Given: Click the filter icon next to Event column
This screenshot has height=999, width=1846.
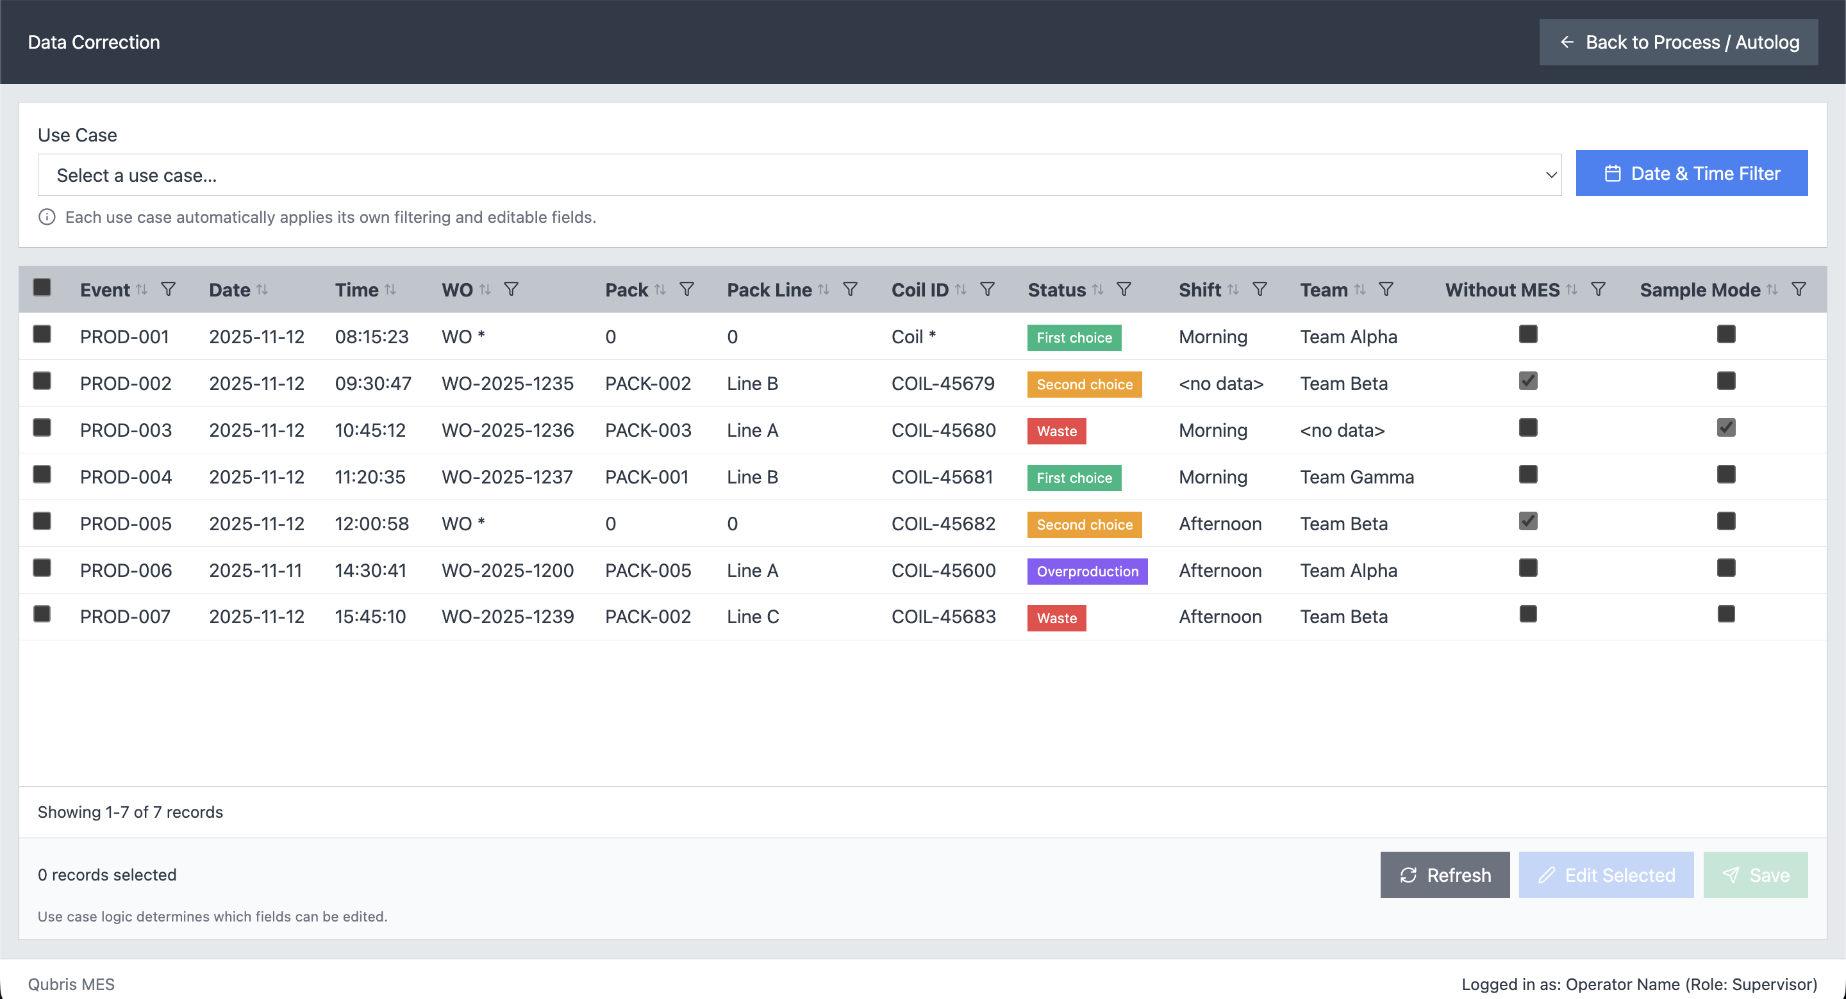Looking at the screenshot, I should coord(169,289).
